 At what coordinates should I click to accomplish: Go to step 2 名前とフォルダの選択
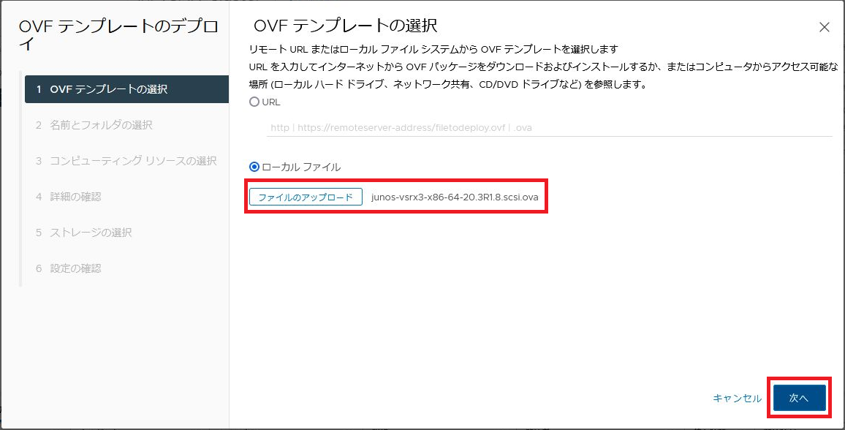point(101,125)
